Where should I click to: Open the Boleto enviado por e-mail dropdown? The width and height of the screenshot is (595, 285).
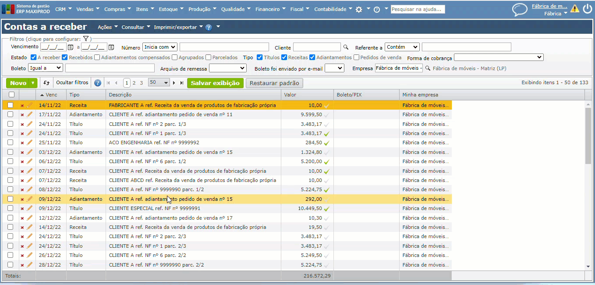[x=334, y=68]
